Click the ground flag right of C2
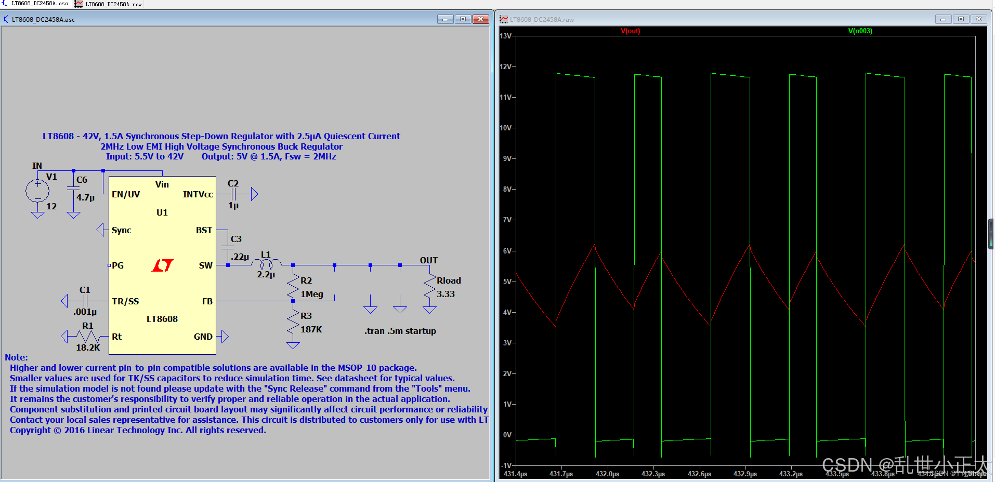The image size is (995, 482). (254, 194)
